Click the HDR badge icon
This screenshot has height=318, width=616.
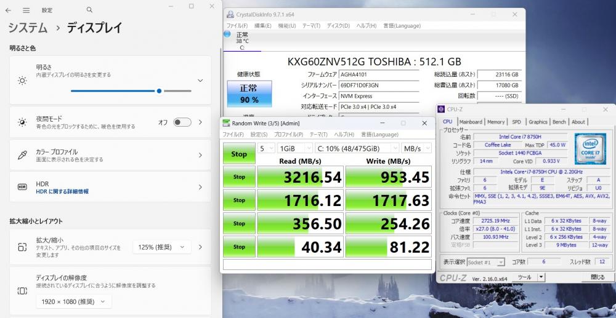(22, 187)
